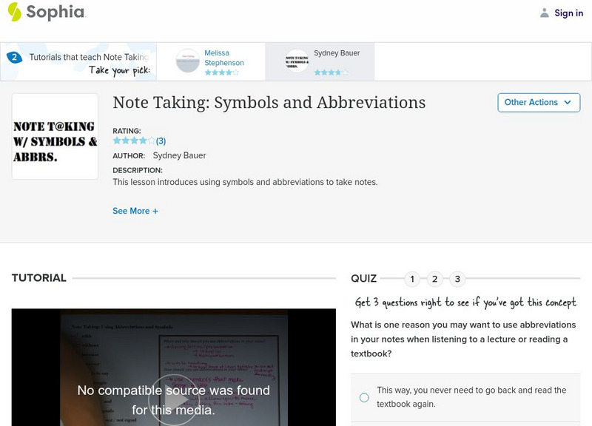This screenshot has width=592, height=426.
Task: Click the Sign in link
Action: coord(568,12)
